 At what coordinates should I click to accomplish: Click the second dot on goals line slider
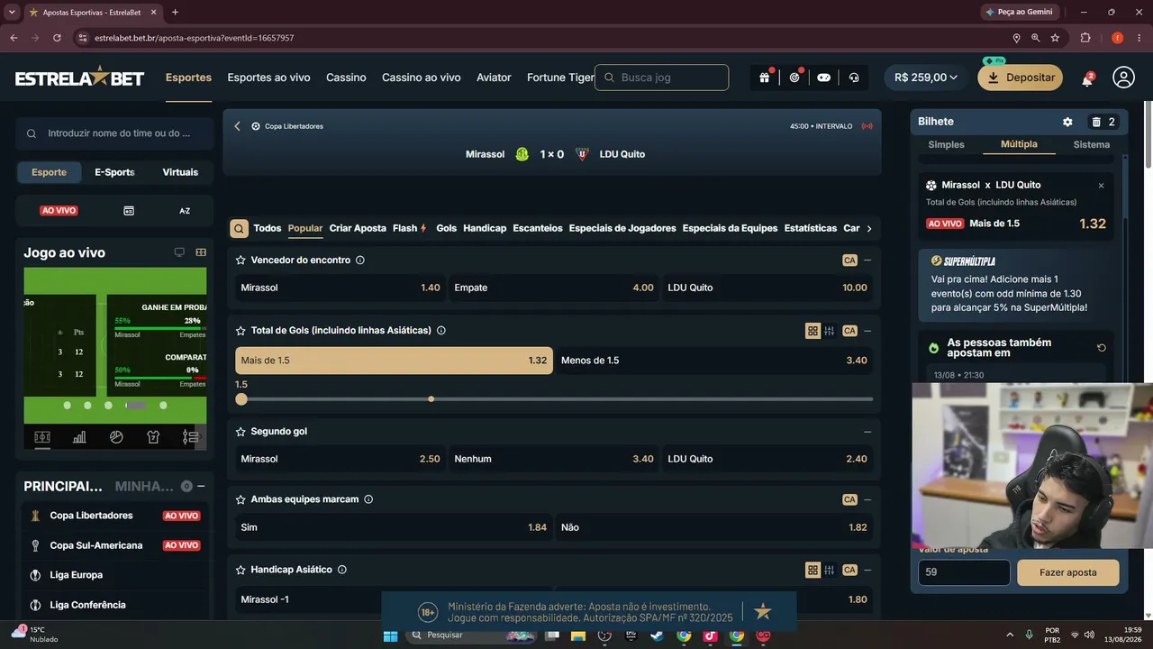pos(431,399)
